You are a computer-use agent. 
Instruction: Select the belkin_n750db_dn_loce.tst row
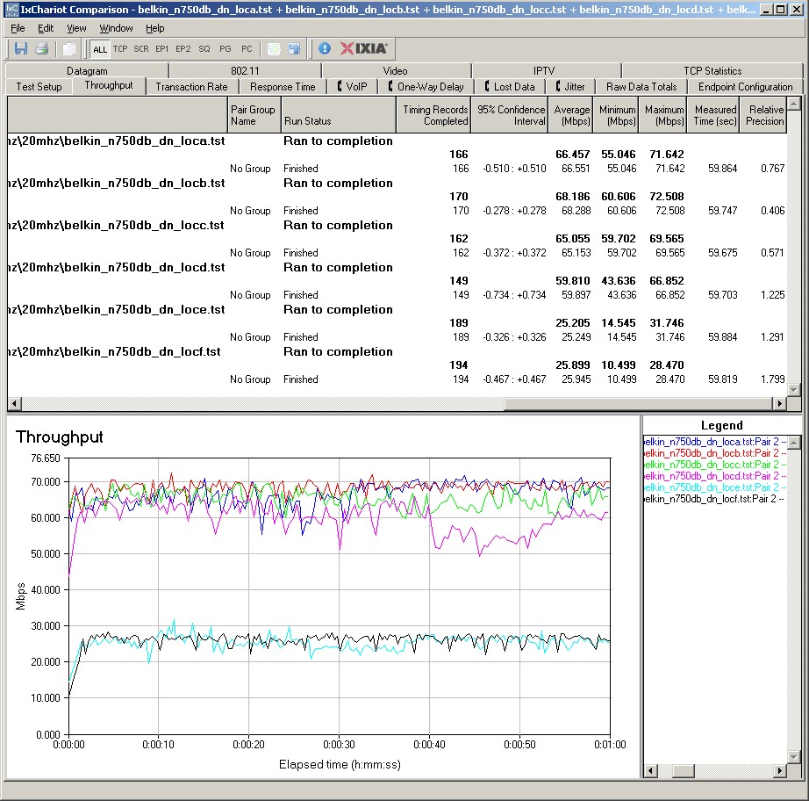click(x=397, y=310)
